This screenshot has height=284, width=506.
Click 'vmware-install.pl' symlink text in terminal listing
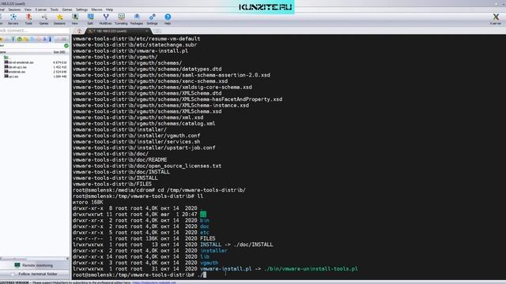[x=225, y=268]
